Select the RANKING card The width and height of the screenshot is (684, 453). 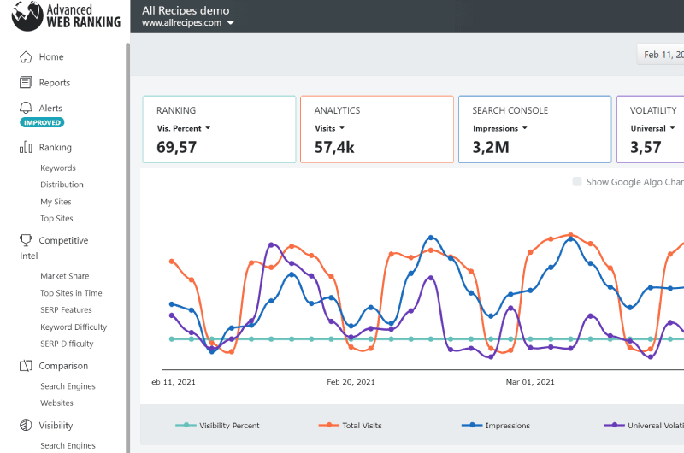(x=219, y=130)
